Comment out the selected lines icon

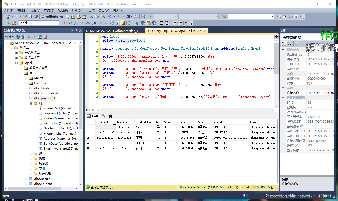(161, 23)
